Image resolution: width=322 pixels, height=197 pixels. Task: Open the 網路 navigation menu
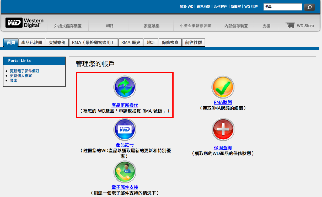[x=110, y=26]
